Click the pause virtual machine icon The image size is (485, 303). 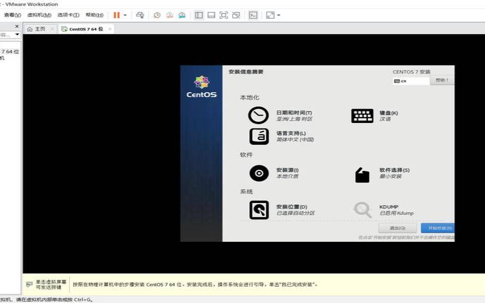pos(116,15)
